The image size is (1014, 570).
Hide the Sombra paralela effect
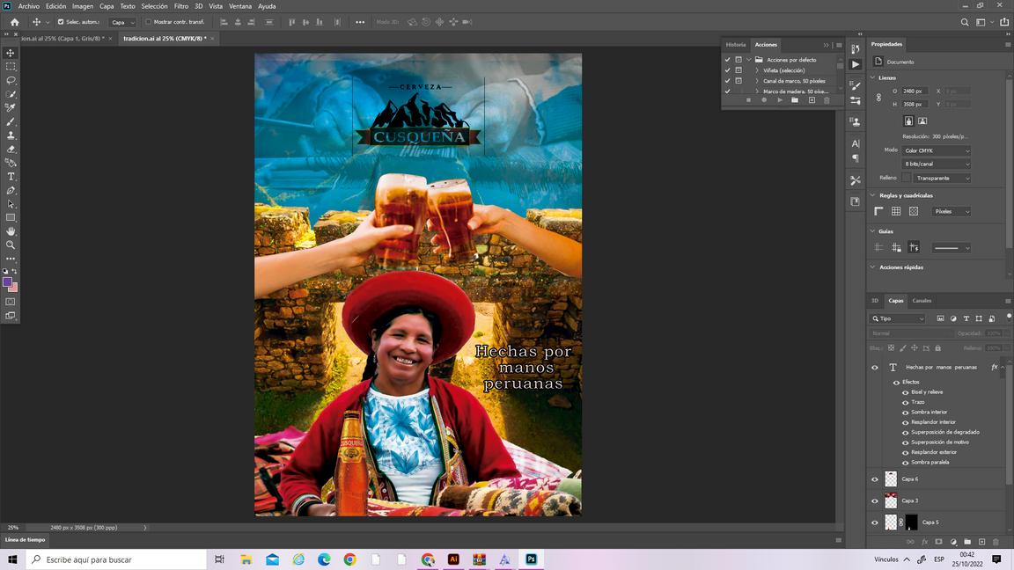[x=906, y=463]
